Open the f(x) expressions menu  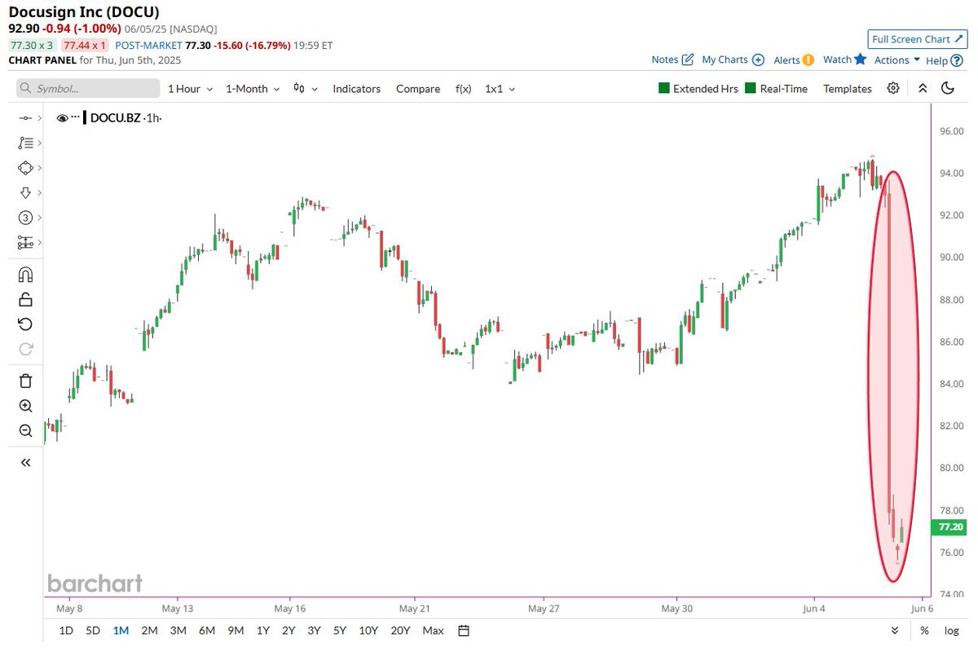tap(464, 88)
